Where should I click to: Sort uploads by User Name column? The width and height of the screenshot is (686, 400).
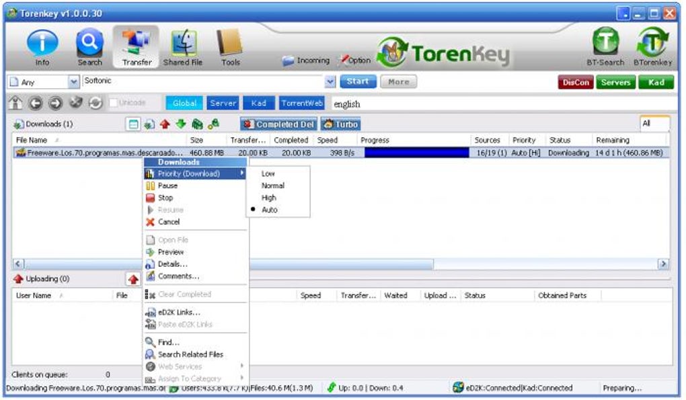click(x=62, y=296)
